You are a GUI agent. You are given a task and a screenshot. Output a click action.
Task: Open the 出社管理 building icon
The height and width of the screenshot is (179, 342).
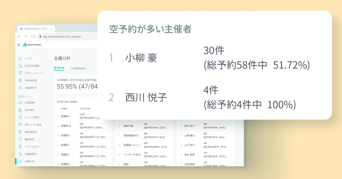tap(20, 110)
